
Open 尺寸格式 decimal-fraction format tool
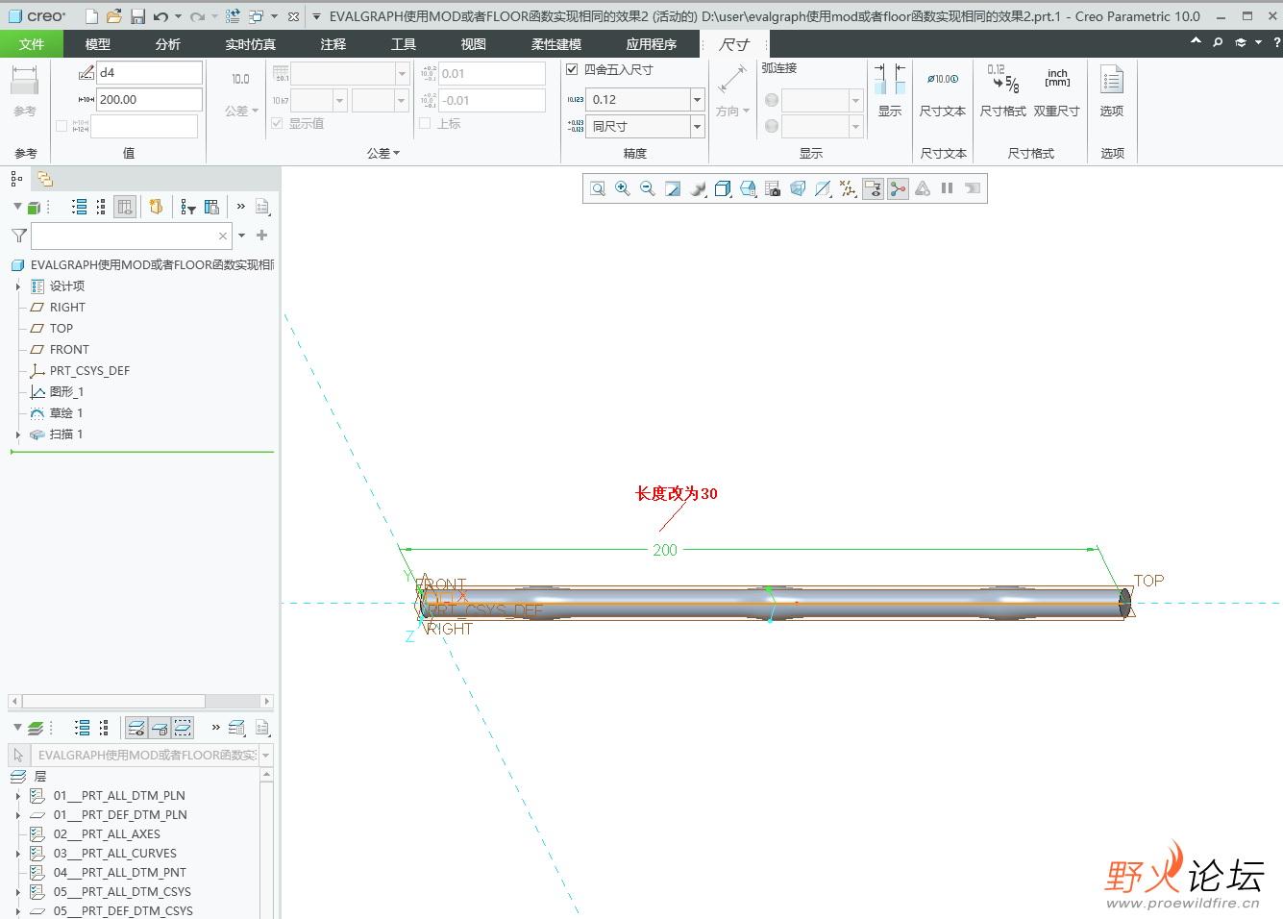[x=1003, y=91]
